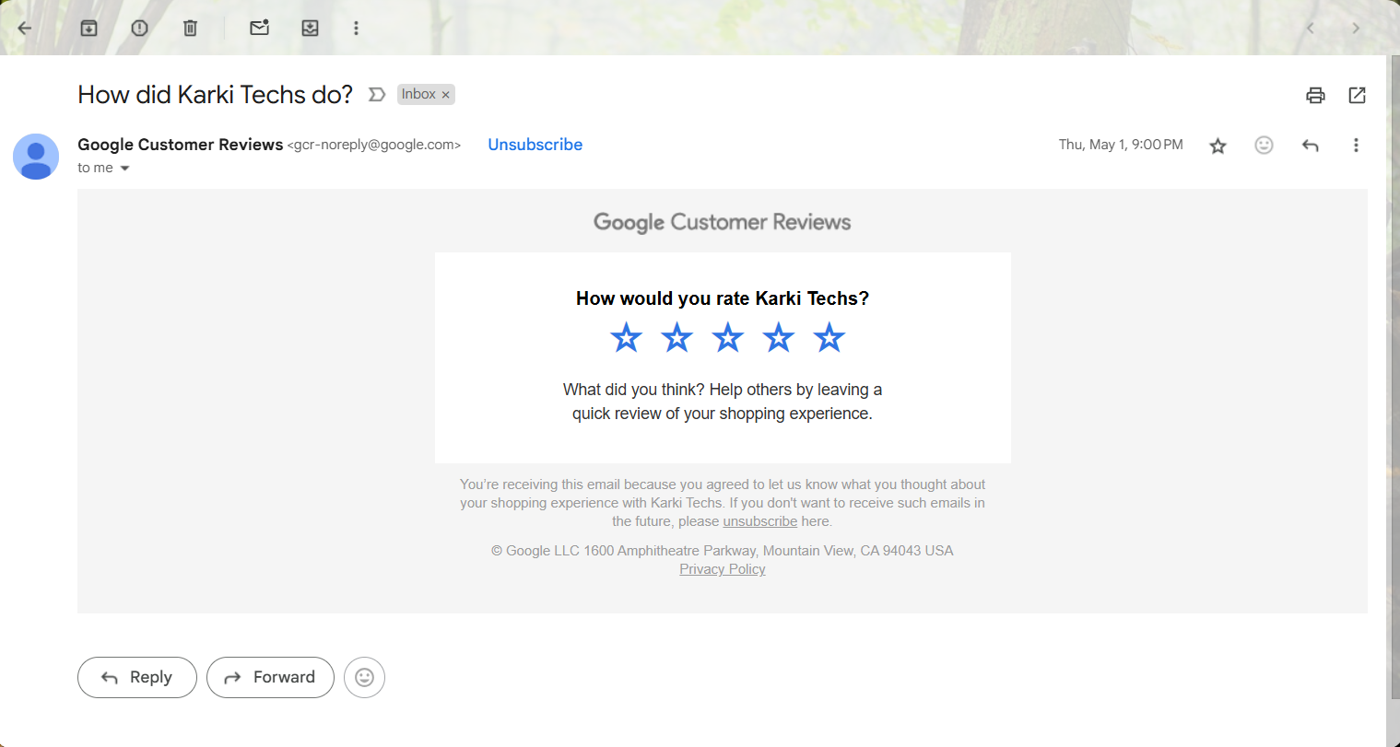Screen dimensions: 1400x747
Task: Go to older email arrow
Action: pos(1356,28)
